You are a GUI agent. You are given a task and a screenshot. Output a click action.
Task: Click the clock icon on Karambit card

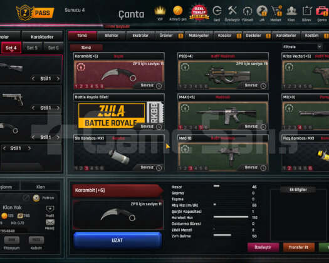point(159,86)
